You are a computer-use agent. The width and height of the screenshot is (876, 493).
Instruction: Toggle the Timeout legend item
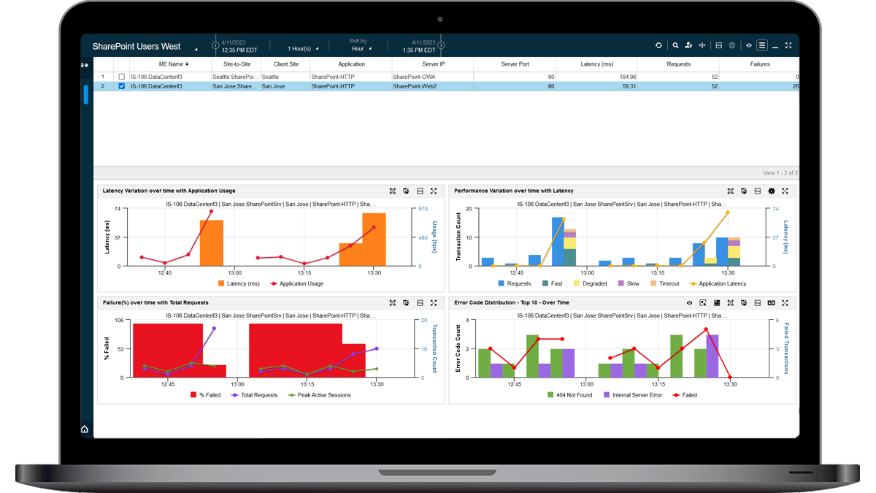pyautogui.click(x=664, y=283)
